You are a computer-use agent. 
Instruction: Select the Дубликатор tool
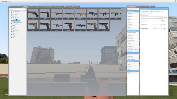[133, 37]
